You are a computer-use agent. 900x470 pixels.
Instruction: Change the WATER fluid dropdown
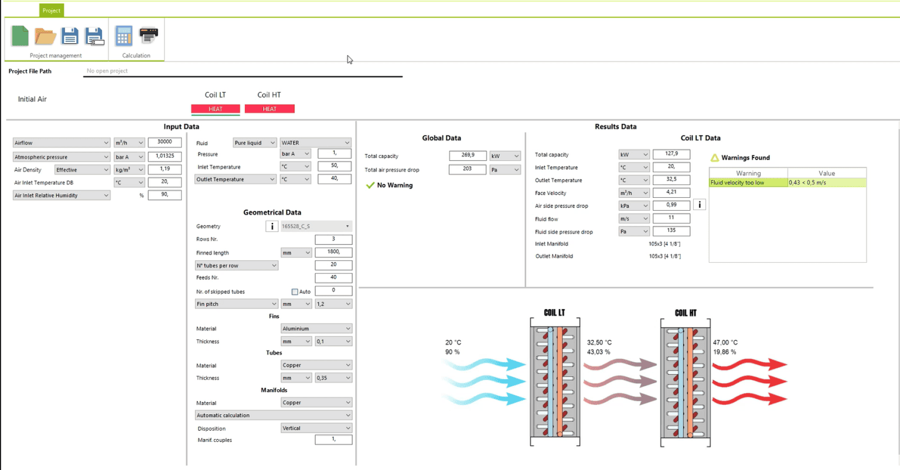316,143
